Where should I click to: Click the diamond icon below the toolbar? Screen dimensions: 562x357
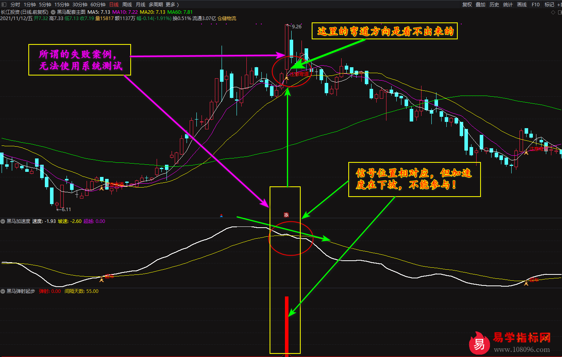[553, 13]
